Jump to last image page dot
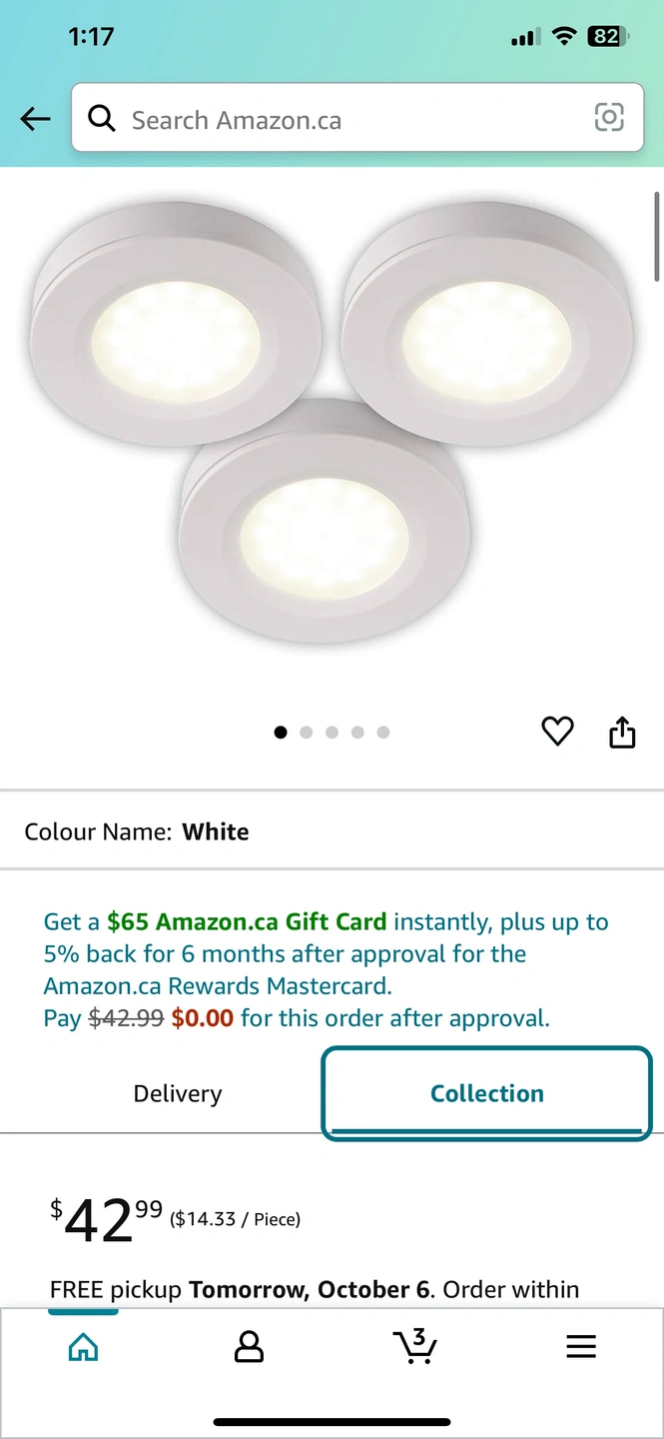The image size is (664, 1439). pos(383,732)
